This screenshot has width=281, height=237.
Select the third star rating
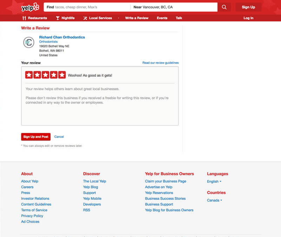point(45,75)
